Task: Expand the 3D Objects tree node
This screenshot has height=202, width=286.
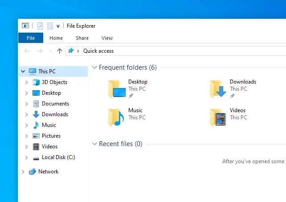Action: coord(27,82)
